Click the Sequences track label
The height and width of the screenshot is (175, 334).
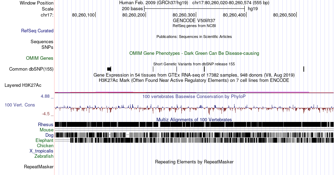42,41
